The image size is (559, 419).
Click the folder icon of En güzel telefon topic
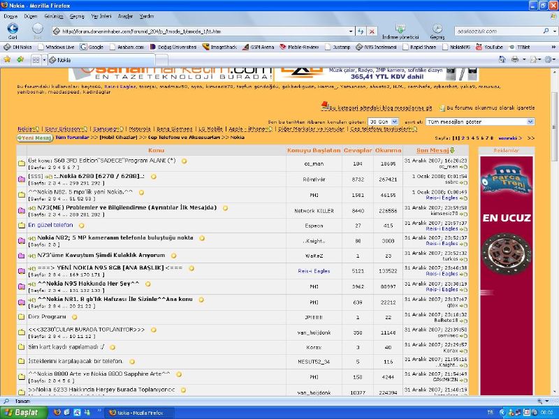[22, 225]
